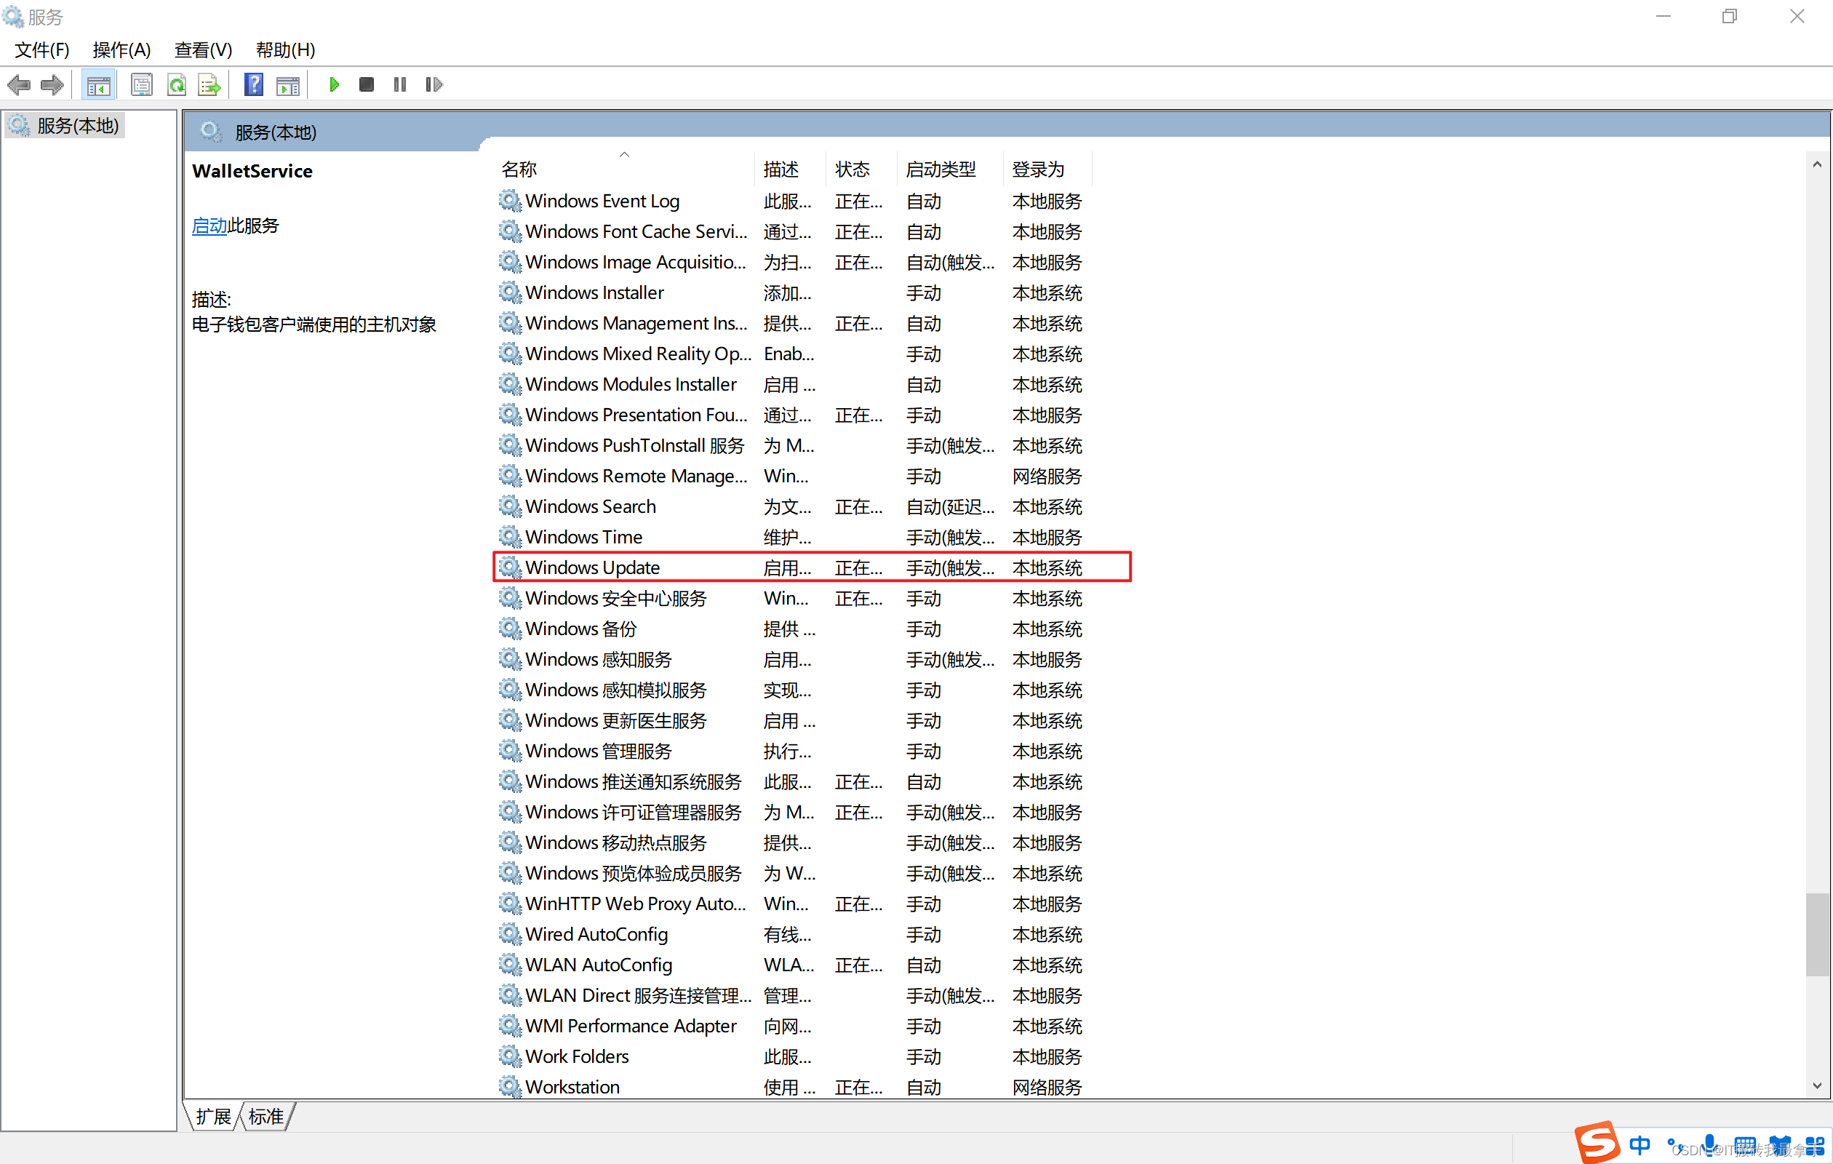This screenshot has height=1164, width=1833.
Task: Select the Windows Update service row
Action: [593, 568]
